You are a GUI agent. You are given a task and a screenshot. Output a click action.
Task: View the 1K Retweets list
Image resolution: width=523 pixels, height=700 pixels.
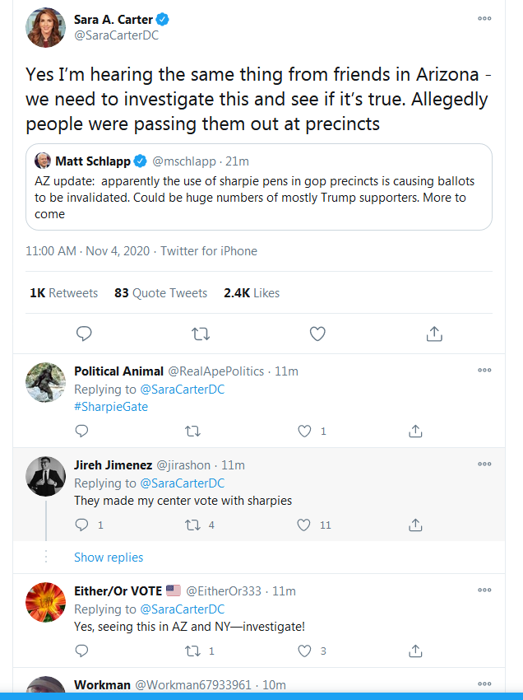pyautogui.click(x=63, y=293)
